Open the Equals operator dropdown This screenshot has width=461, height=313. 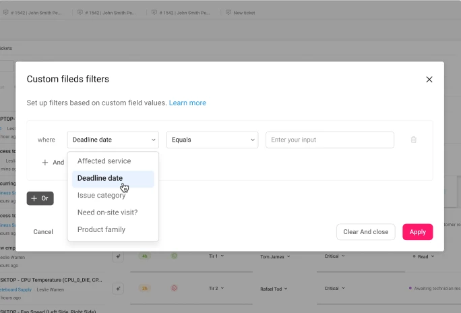tap(212, 140)
